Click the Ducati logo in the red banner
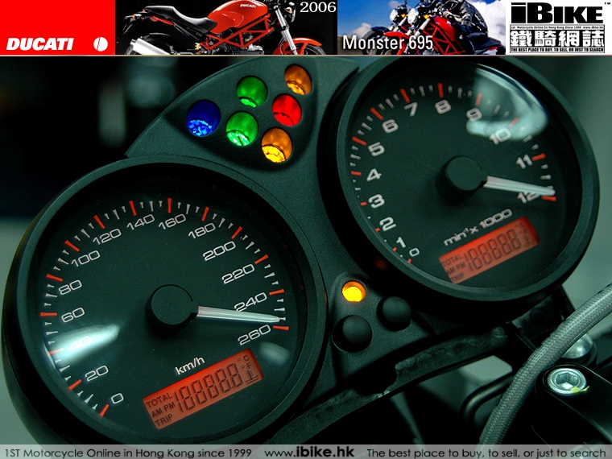612x459 pixels. tap(39, 44)
